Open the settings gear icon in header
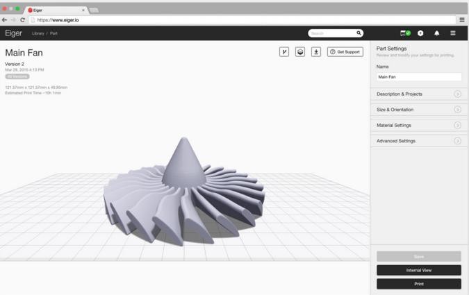This screenshot has width=469, height=295. (420, 33)
